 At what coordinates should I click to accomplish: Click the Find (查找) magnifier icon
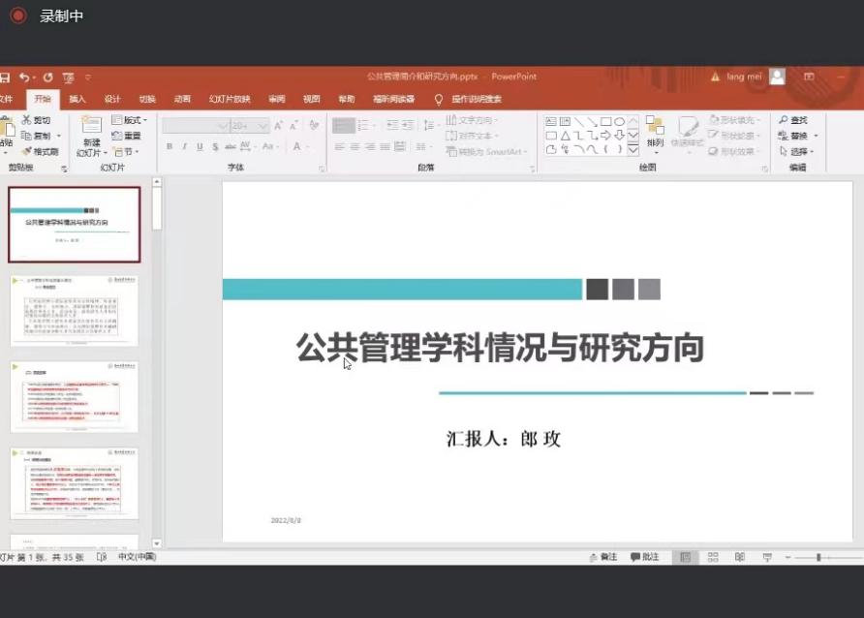click(x=784, y=120)
